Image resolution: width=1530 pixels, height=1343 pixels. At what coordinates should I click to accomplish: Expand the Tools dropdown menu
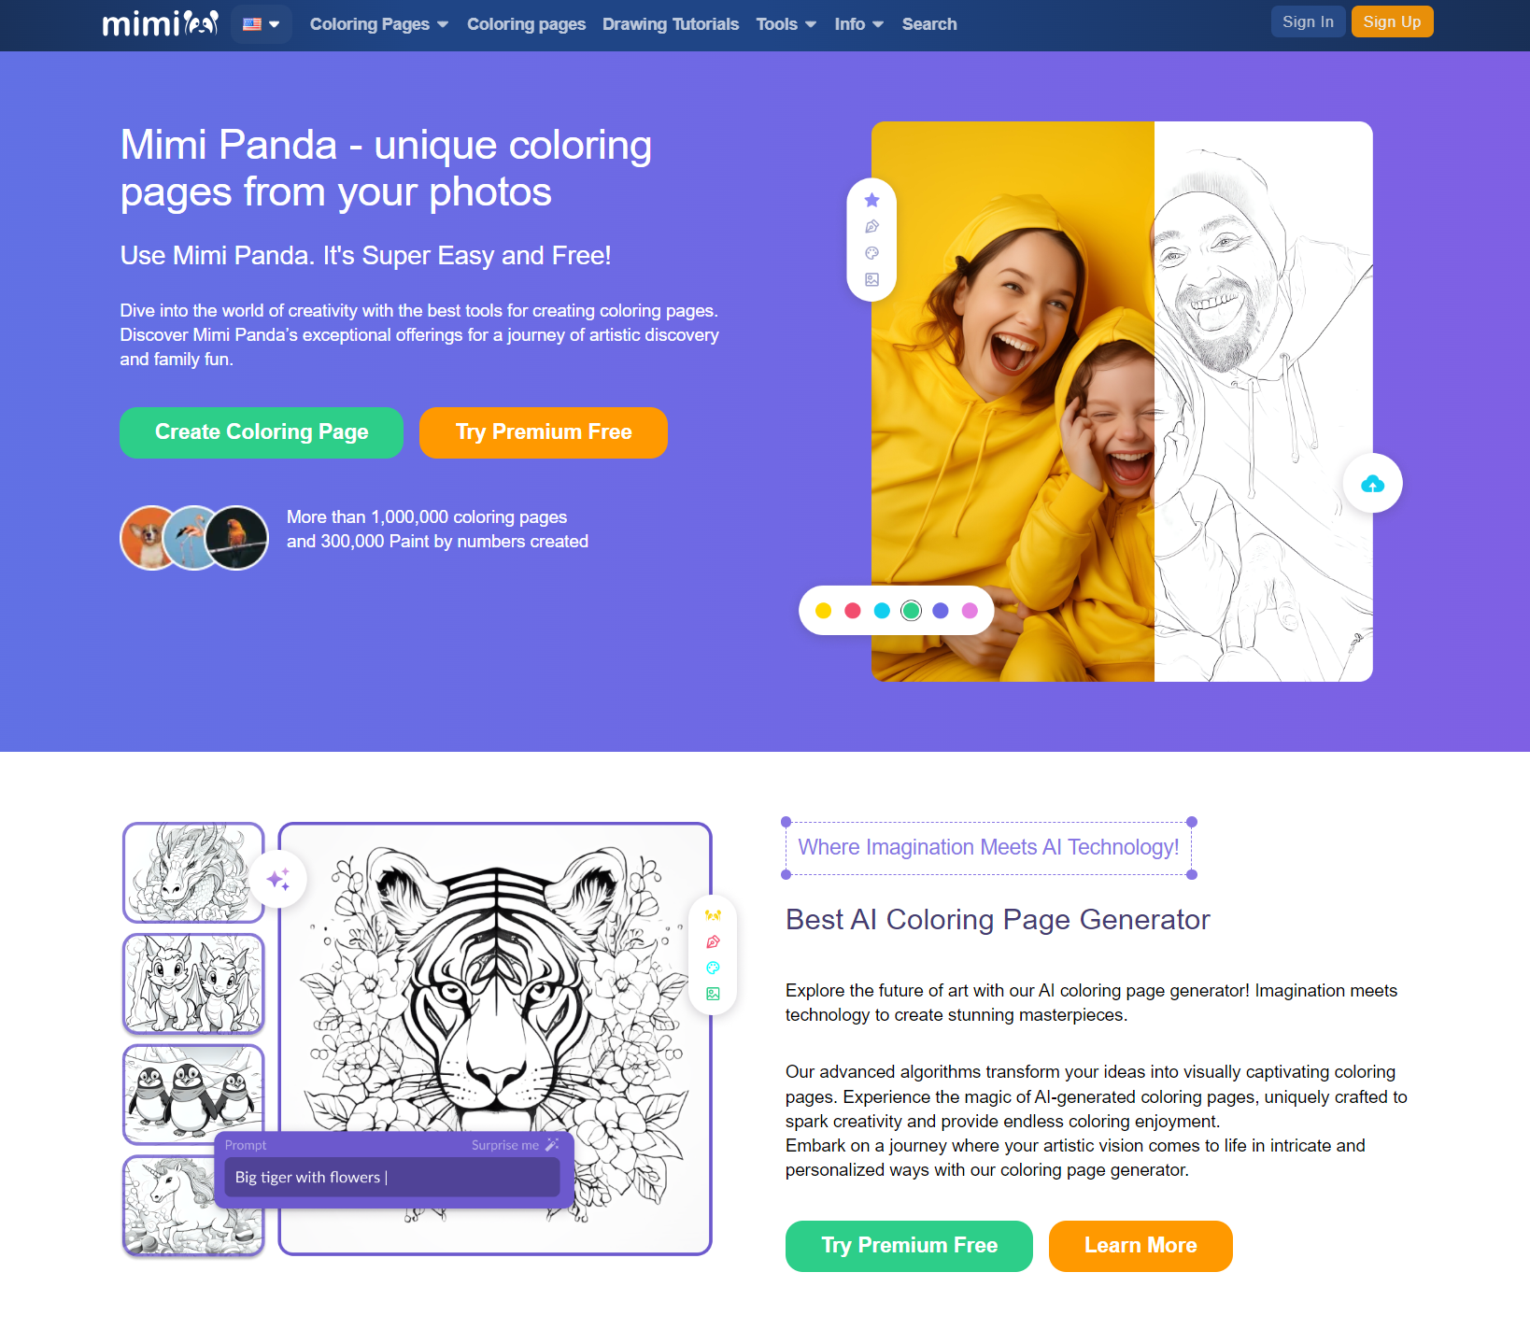point(786,24)
